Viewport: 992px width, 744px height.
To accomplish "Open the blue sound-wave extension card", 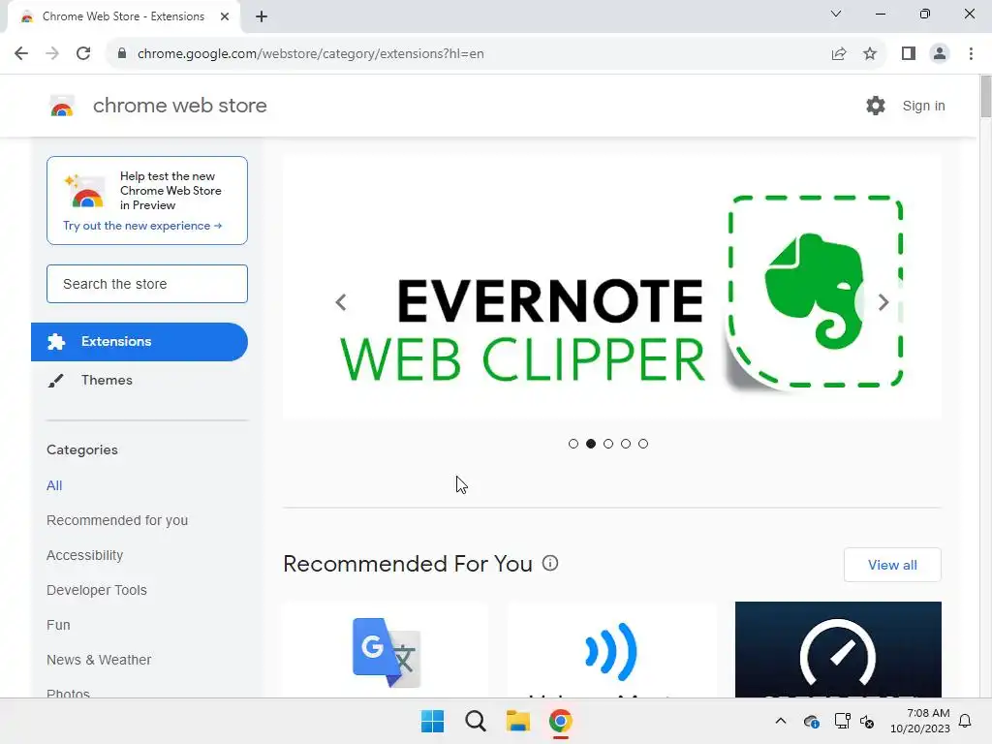I will tap(612, 650).
